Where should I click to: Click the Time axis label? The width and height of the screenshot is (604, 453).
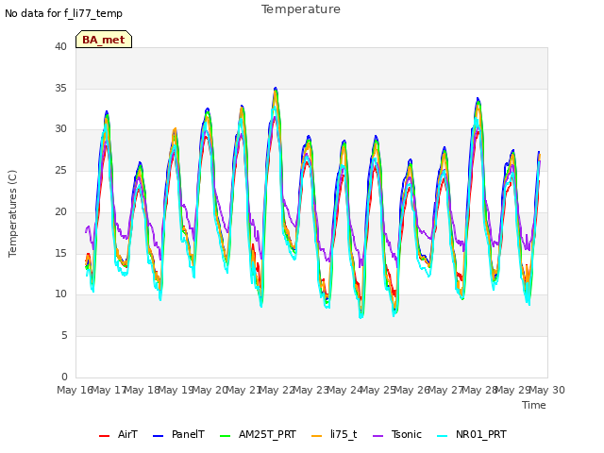pos(534,405)
